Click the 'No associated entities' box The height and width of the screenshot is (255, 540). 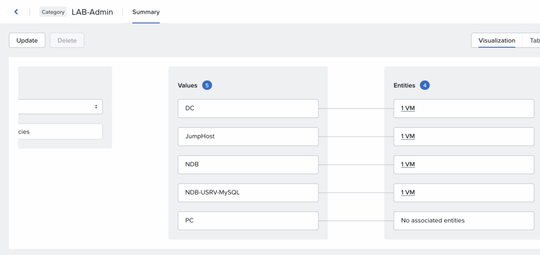pyautogui.click(x=464, y=221)
